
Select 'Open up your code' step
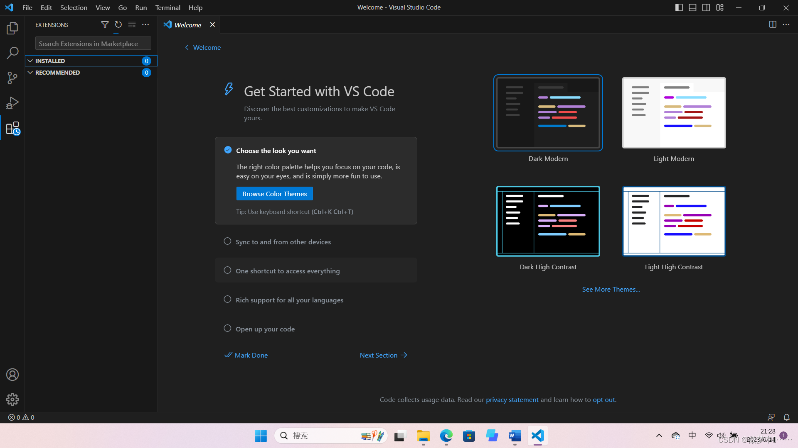coord(265,329)
